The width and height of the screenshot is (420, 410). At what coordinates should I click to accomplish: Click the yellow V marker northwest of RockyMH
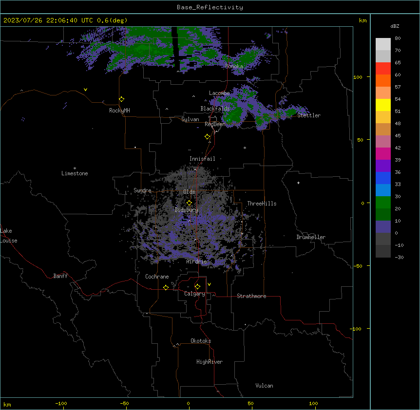85,90
